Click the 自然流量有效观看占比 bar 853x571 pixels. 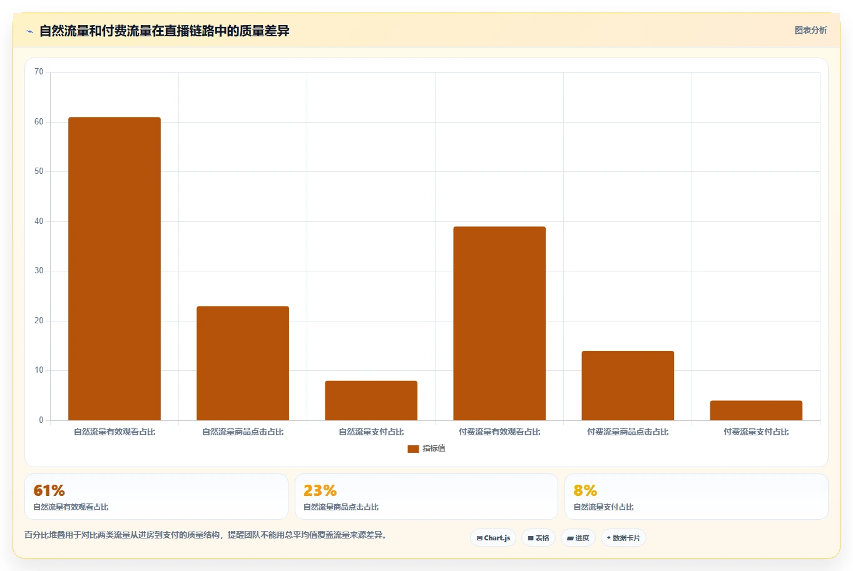tap(115, 269)
